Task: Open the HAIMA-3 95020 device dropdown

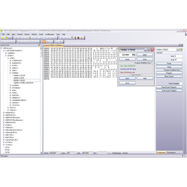Action: coord(178,50)
